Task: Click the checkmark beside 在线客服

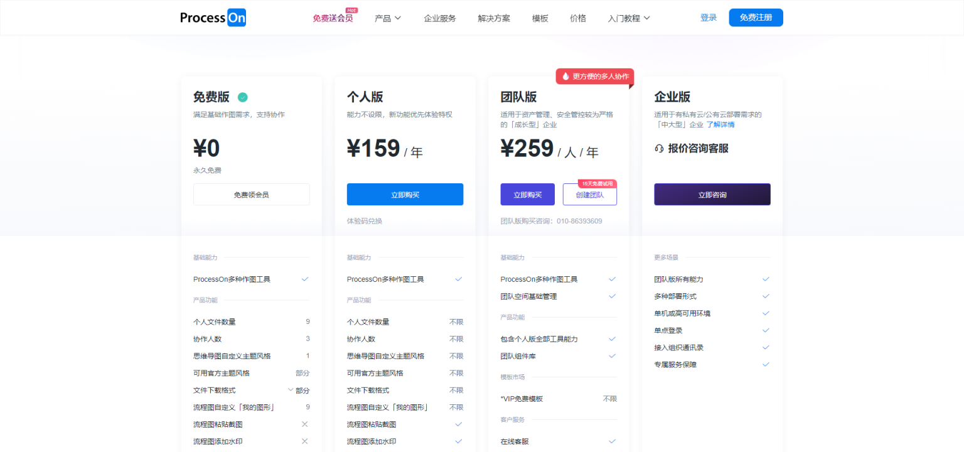Action: click(x=612, y=441)
